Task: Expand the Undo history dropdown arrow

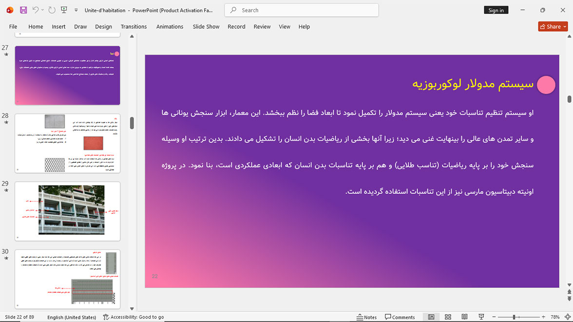Action: pos(42,10)
